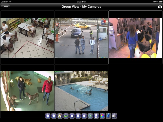
Task: Click the blue swirl icon in the toolbar
Action: coord(90,116)
